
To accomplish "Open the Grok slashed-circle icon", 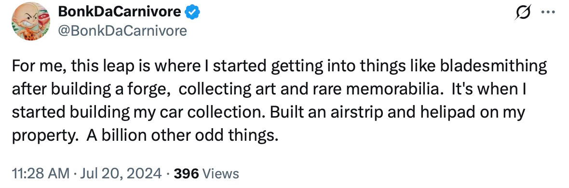I will [523, 13].
